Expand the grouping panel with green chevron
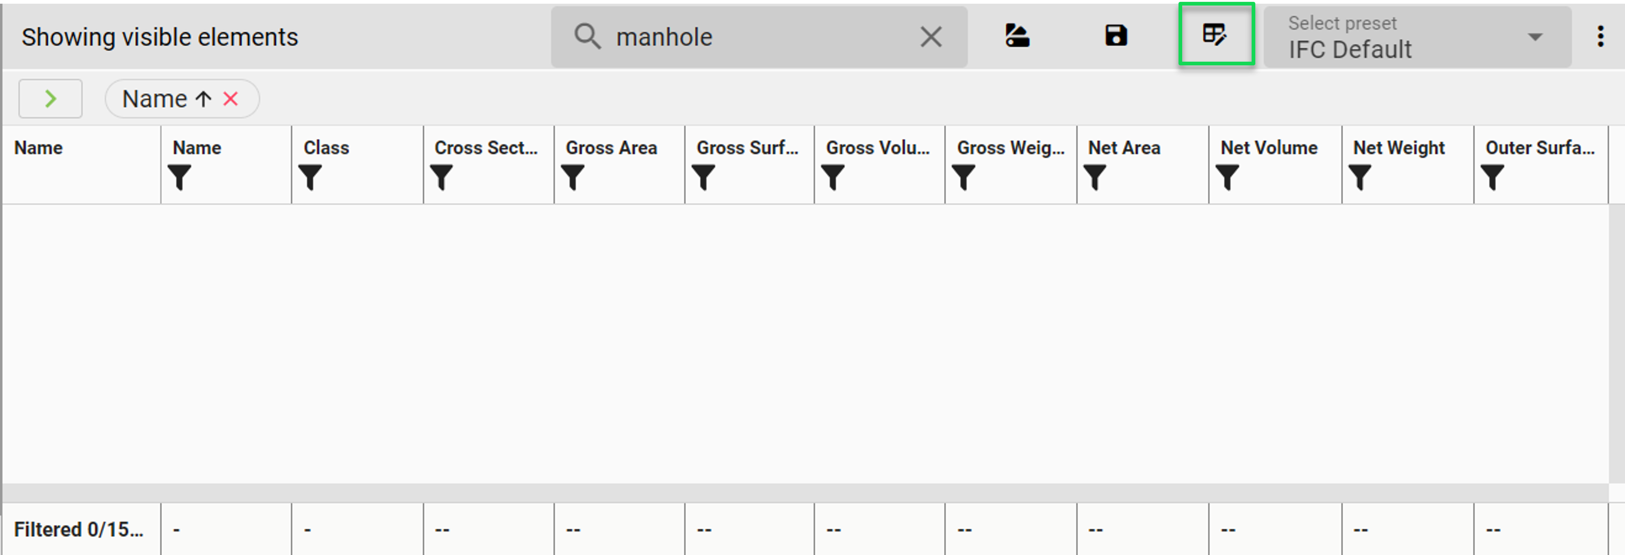 pyautogui.click(x=51, y=98)
